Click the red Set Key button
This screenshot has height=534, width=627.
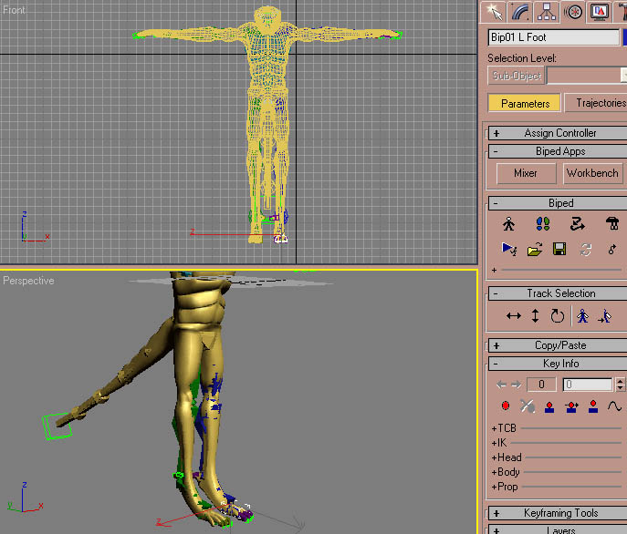coord(506,406)
